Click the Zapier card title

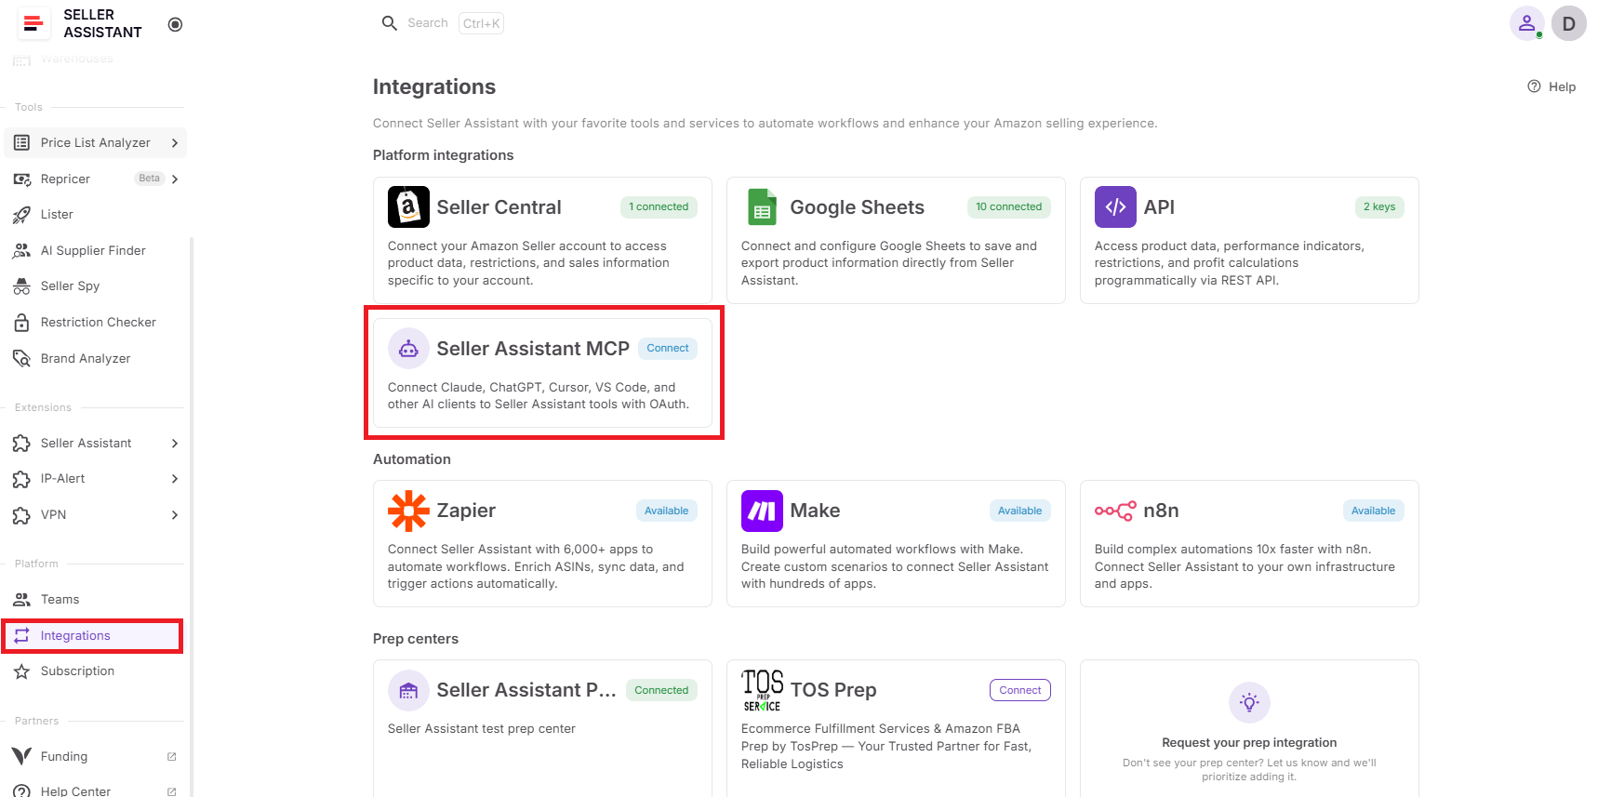pyautogui.click(x=466, y=511)
